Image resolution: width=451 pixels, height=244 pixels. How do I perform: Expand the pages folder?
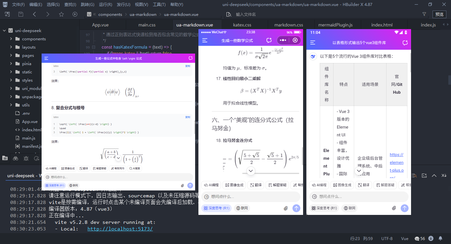point(27,55)
